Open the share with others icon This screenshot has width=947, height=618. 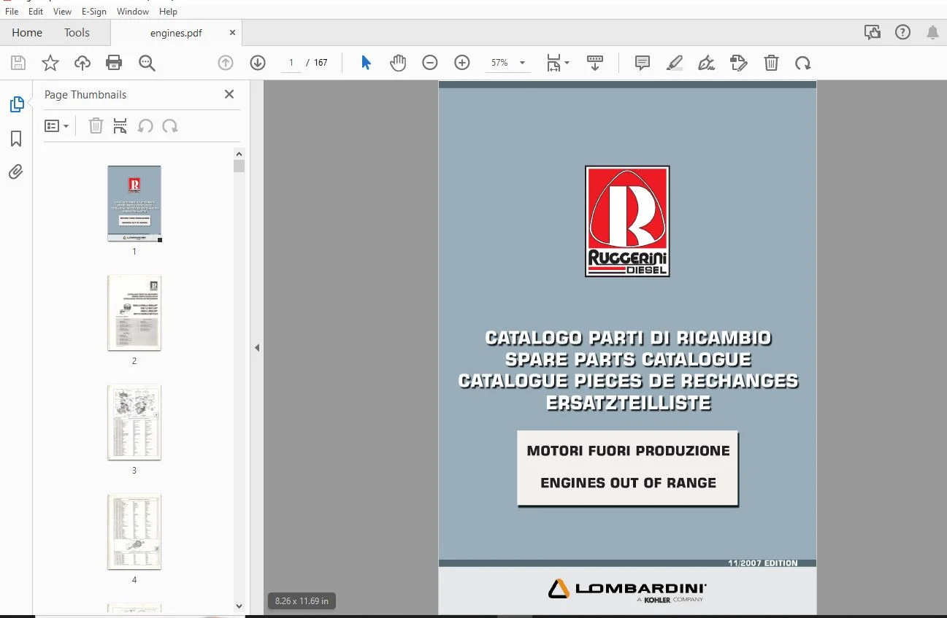[873, 32]
